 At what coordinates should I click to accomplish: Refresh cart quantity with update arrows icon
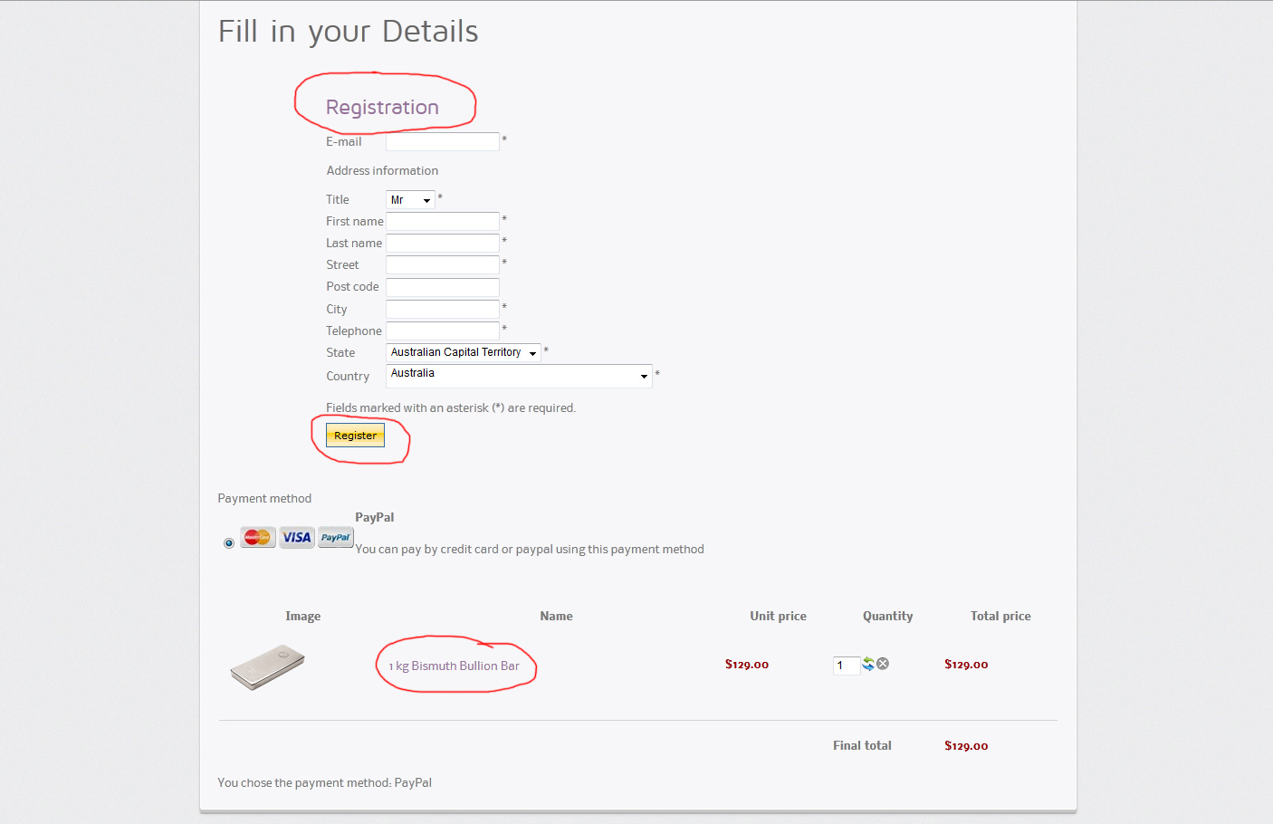[868, 664]
